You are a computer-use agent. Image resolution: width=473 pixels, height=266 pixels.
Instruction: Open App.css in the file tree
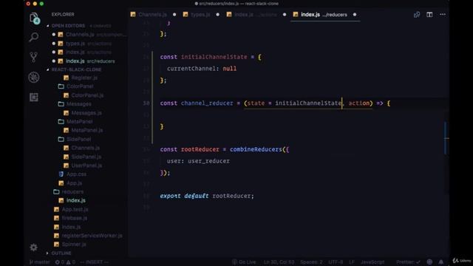[76, 174]
